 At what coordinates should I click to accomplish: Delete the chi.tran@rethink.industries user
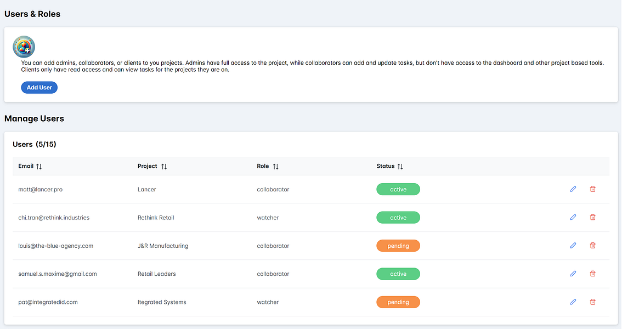point(592,217)
